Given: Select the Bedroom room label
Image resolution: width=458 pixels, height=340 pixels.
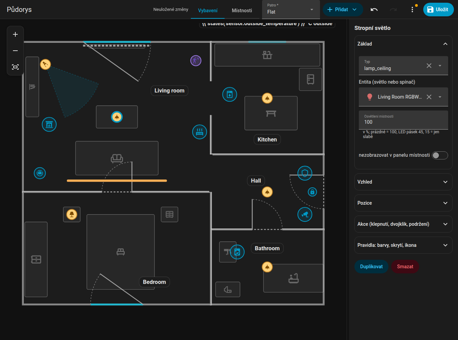Looking at the screenshot, I should [x=154, y=282].
